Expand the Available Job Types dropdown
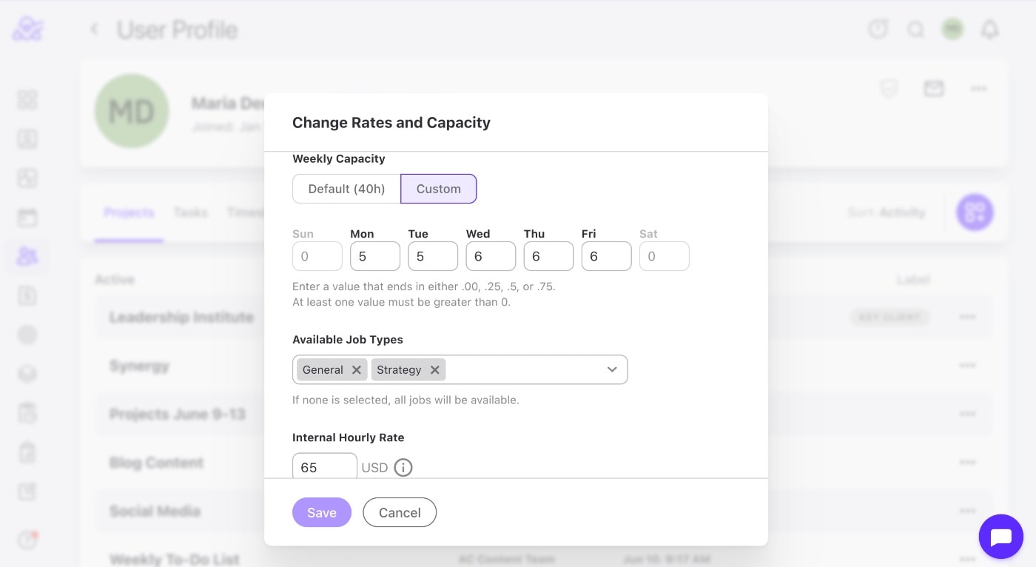The image size is (1036, 567). point(612,369)
